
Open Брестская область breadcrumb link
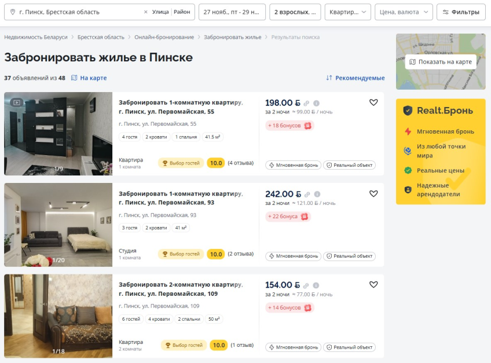101,37
